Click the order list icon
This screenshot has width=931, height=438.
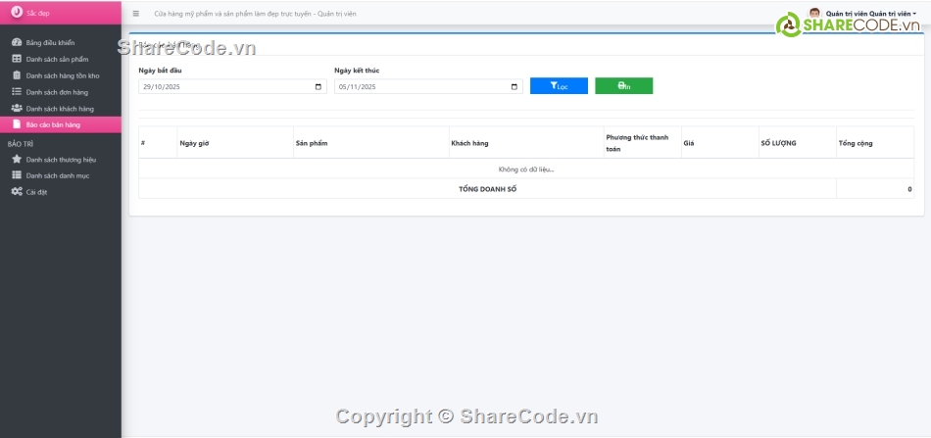[x=17, y=92]
